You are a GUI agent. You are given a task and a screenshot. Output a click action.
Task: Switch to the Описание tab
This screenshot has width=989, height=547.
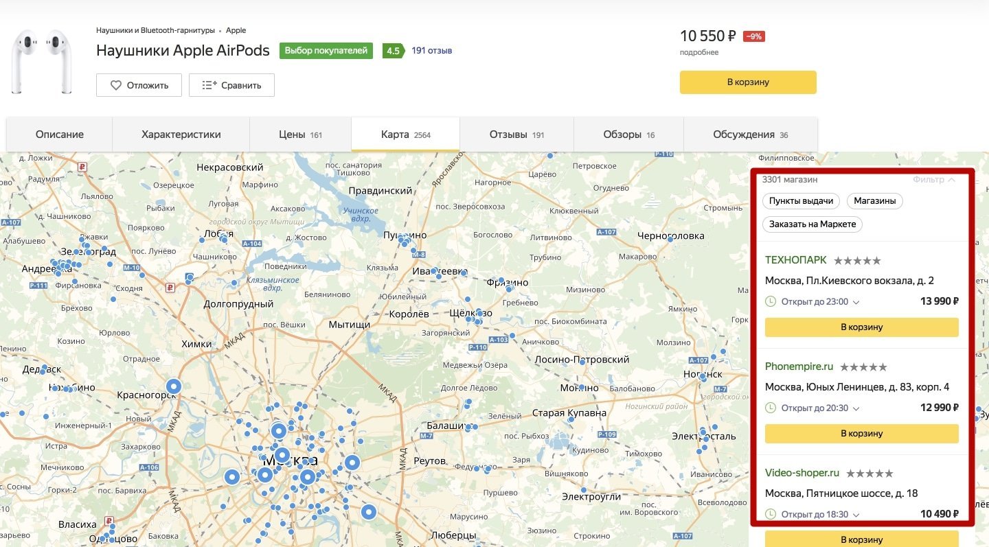click(60, 135)
